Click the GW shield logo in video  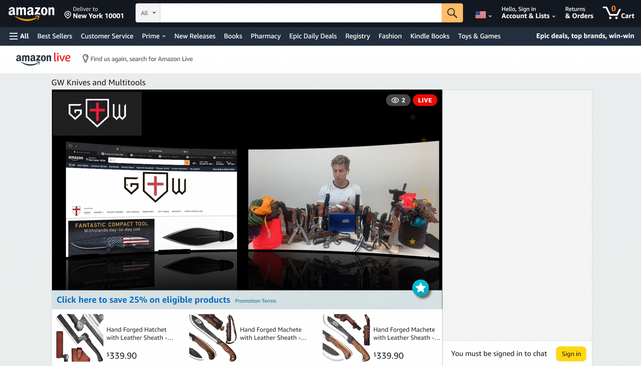pyautogui.click(x=97, y=113)
